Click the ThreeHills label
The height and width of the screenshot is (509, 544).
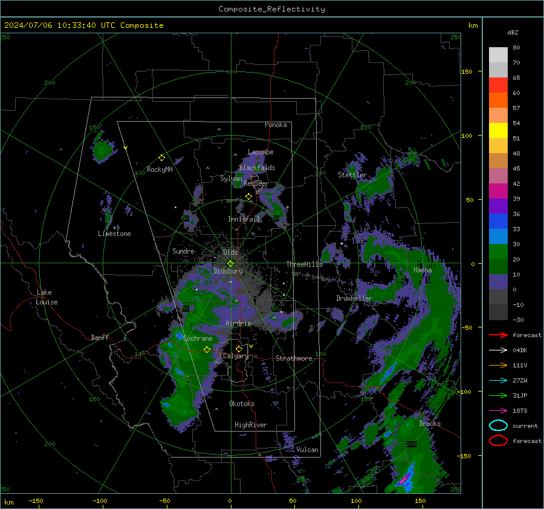coord(304,264)
